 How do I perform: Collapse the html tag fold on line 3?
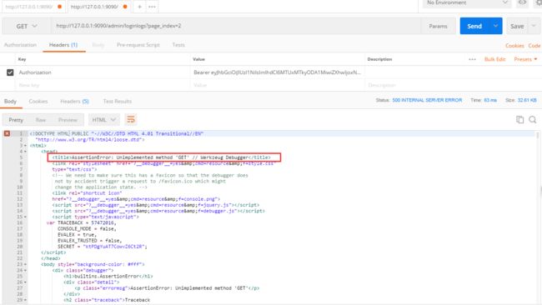25,146
